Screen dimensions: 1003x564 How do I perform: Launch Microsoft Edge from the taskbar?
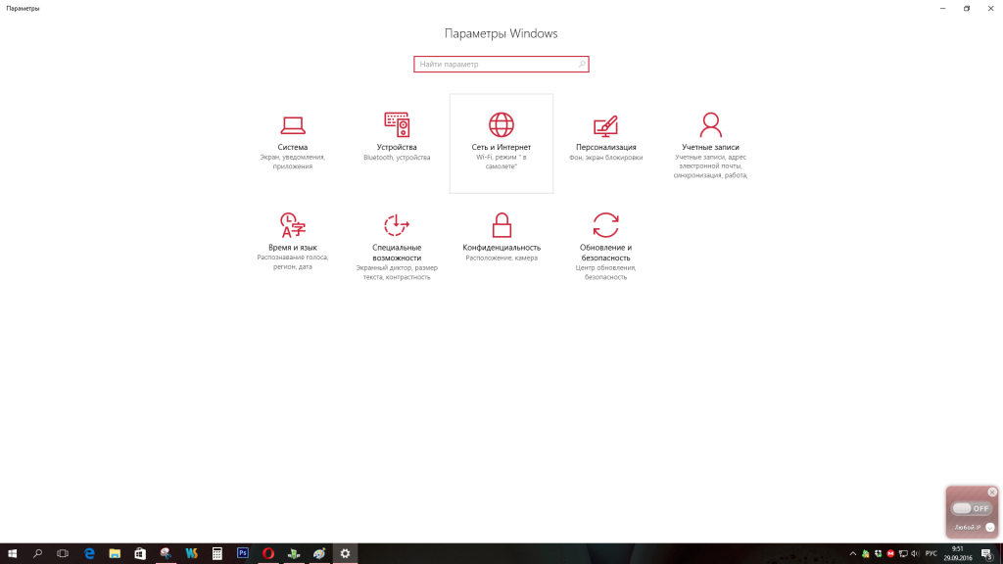click(x=89, y=554)
